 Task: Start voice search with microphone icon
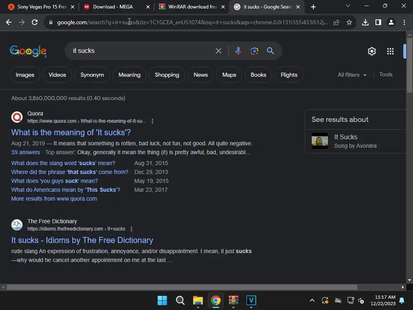238,51
